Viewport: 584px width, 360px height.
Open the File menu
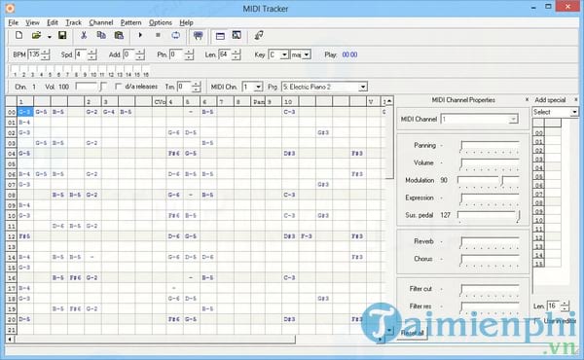coord(13,22)
